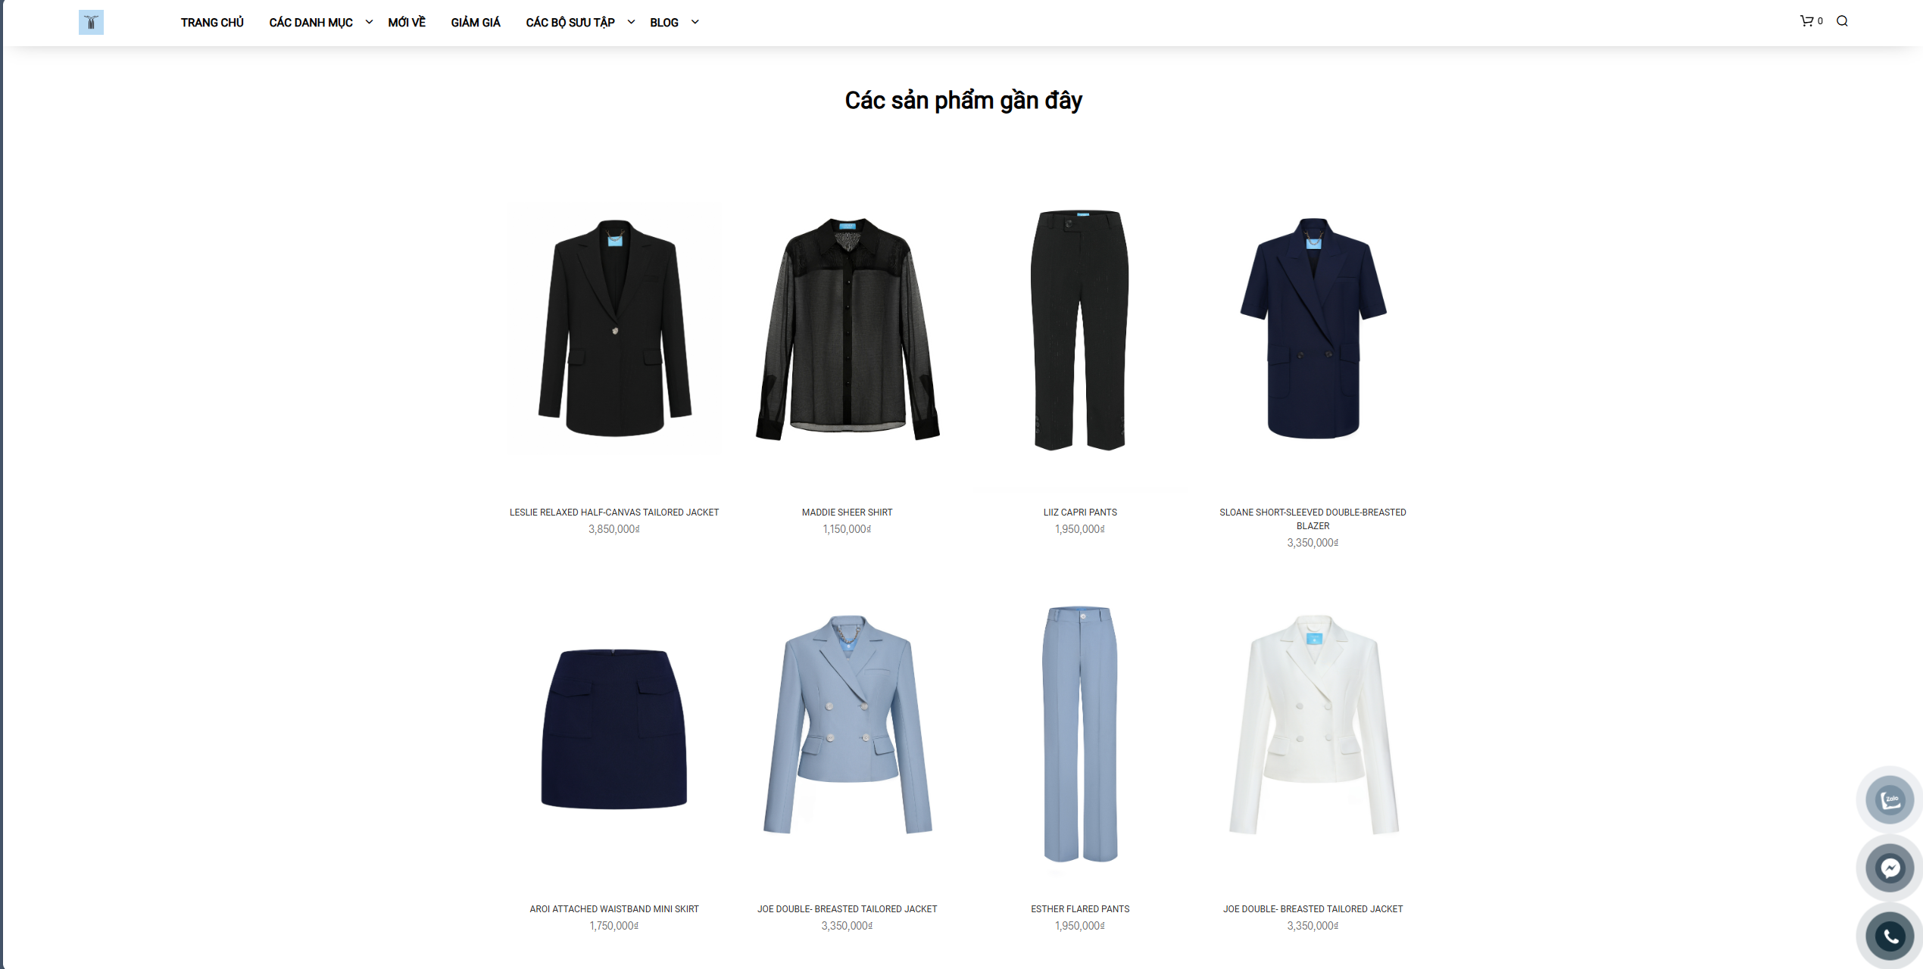Expand the Các danh mục dropdown arrow
Image resolution: width=1923 pixels, height=969 pixels.
click(369, 22)
